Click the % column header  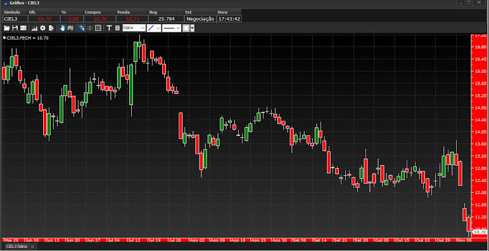(63, 12)
